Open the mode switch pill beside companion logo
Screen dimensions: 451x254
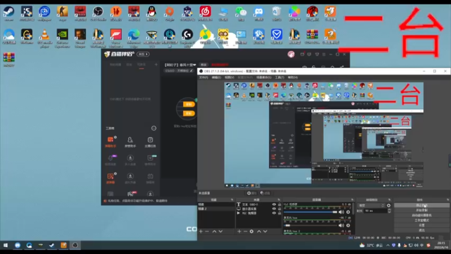click(x=143, y=54)
